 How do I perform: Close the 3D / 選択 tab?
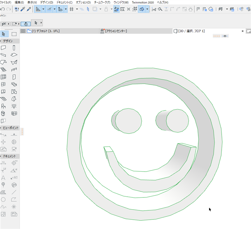pyautogui.click(x=242, y=31)
